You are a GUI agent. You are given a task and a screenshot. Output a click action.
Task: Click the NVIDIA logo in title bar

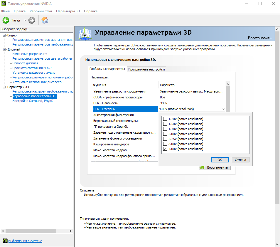[x=4, y=4]
